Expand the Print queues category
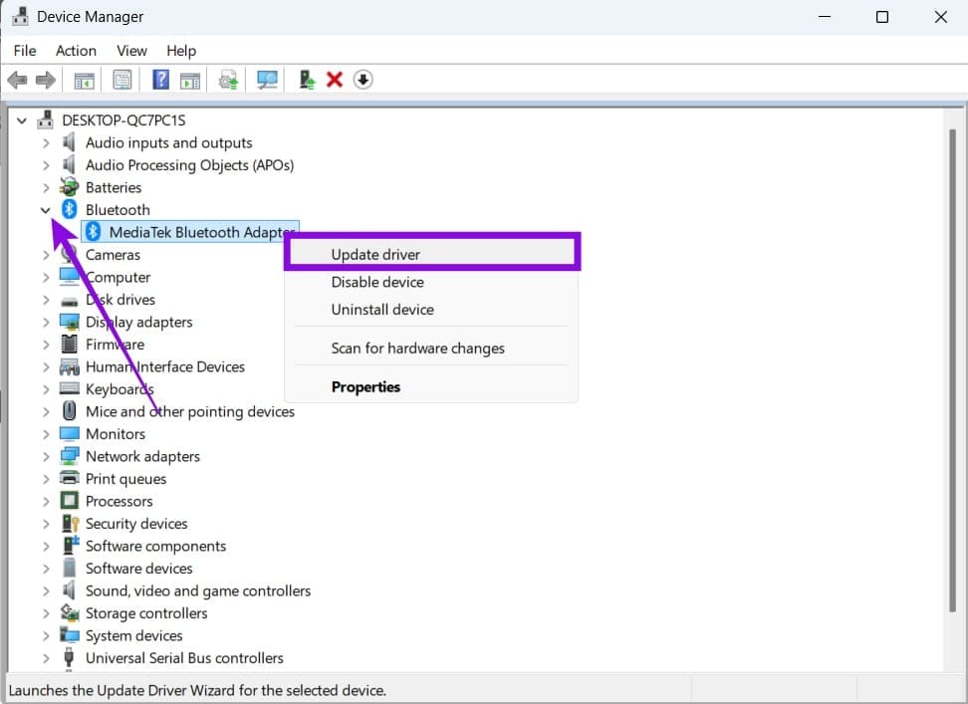Screen dimensions: 968x704 coord(46,479)
